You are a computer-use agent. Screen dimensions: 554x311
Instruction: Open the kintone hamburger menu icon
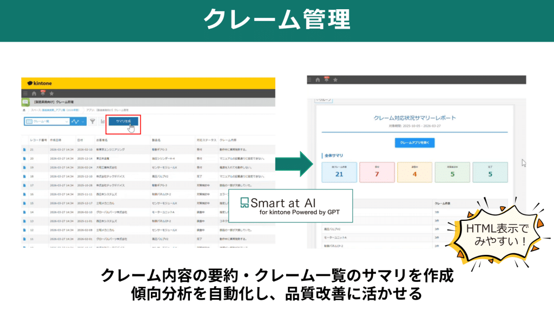coord(25,93)
